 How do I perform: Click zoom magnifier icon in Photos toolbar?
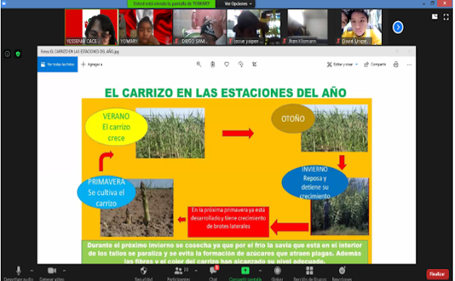click(x=198, y=64)
